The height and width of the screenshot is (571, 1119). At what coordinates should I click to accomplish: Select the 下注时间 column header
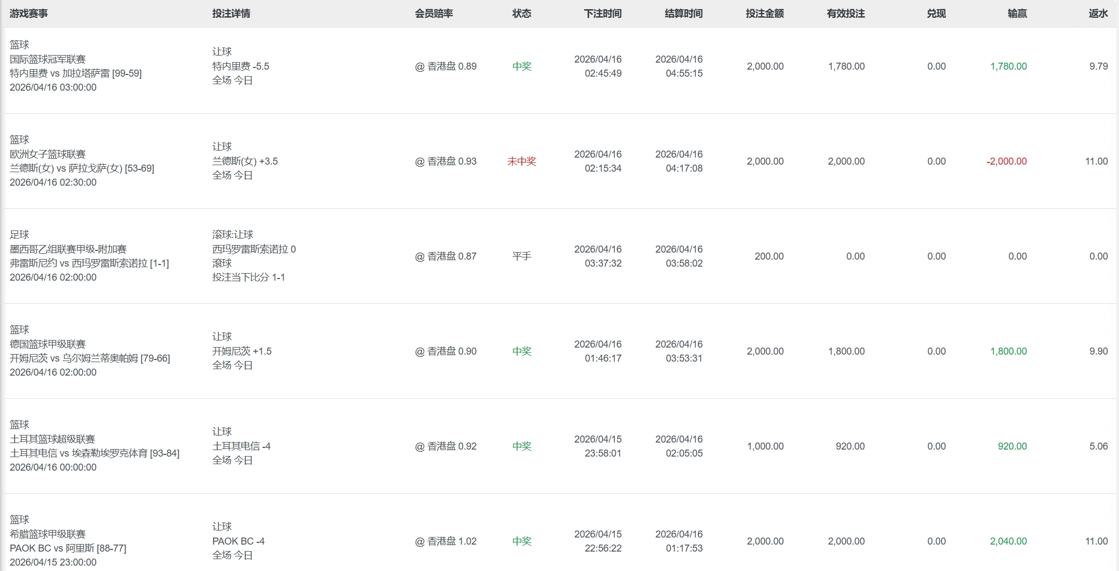[602, 13]
